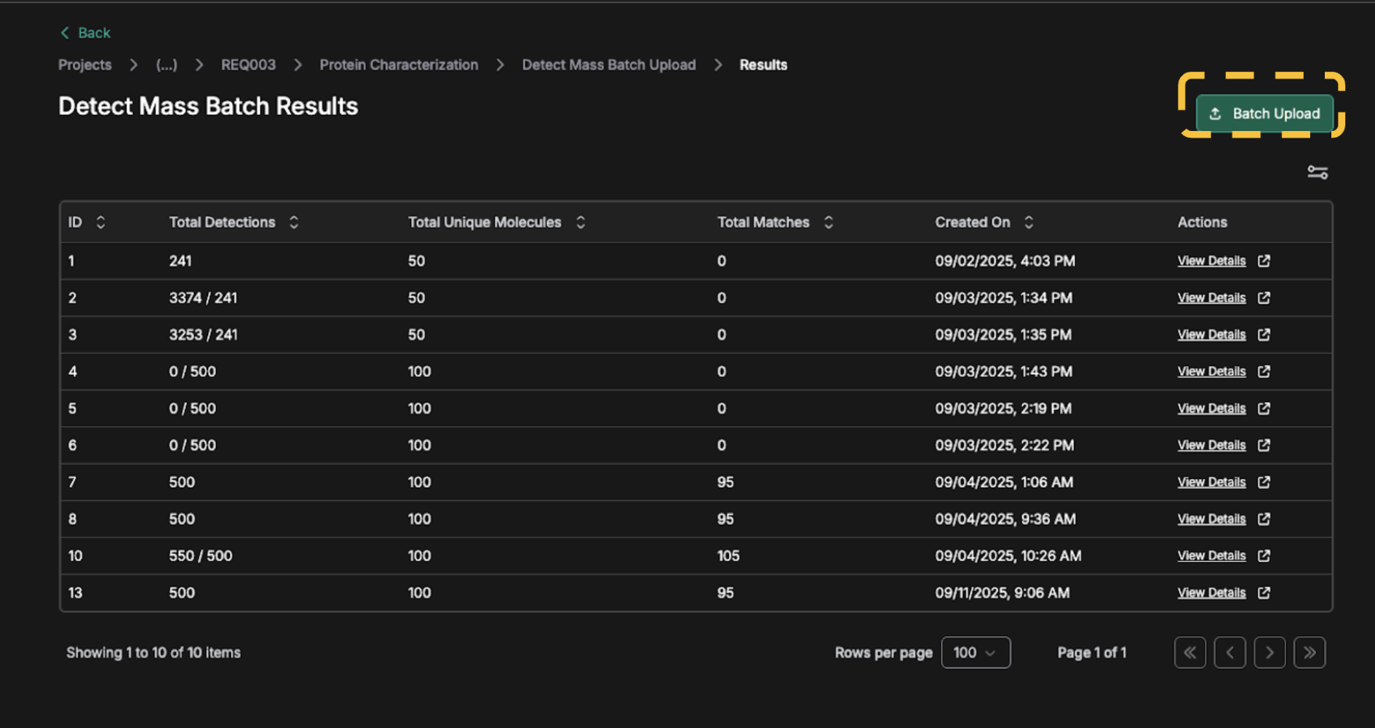Sort by Total Unique Molecules column

581,222
